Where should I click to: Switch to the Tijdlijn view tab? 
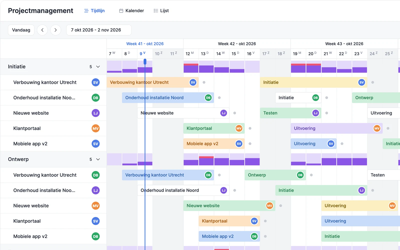pos(94,11)
